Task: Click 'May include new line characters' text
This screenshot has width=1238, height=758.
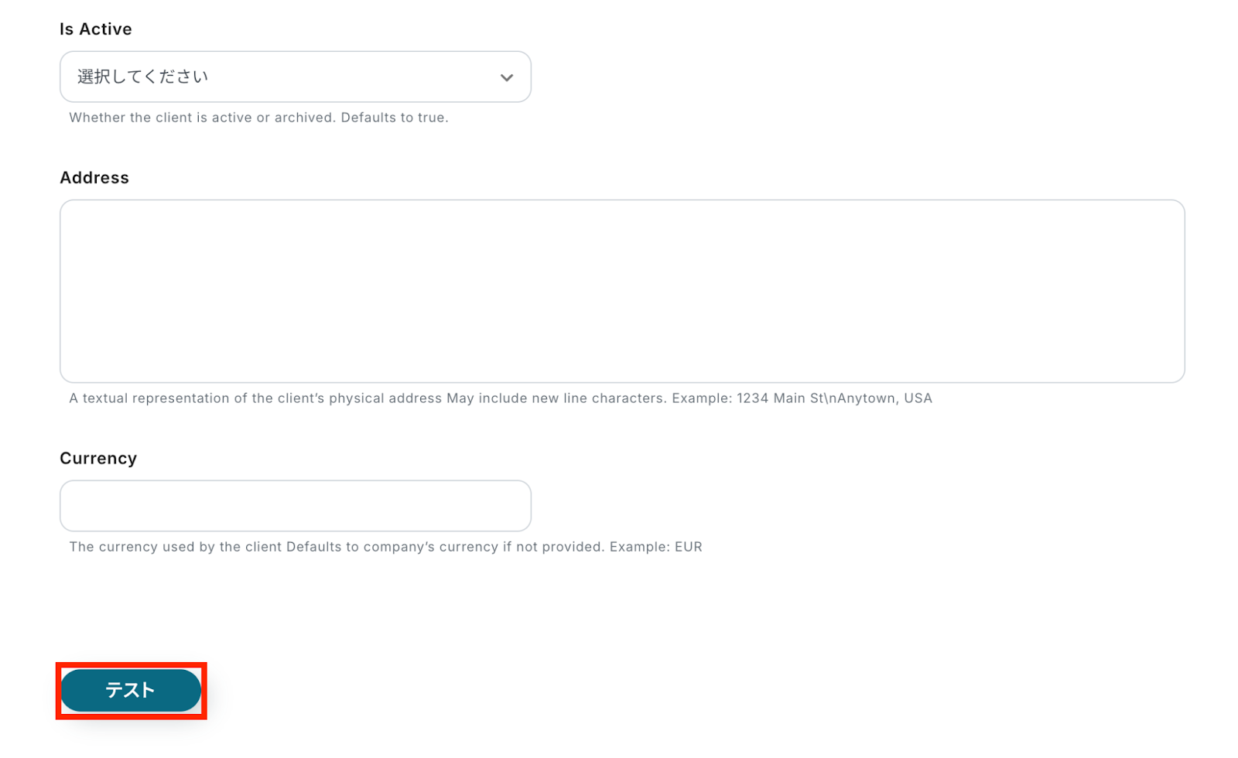Action: (x=556, y=398)
